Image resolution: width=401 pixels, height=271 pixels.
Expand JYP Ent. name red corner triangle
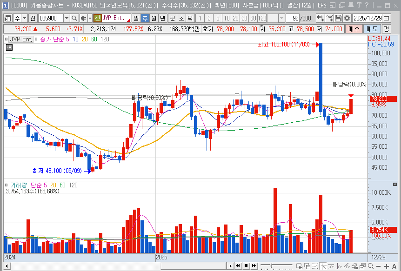[x=129, y=20]
